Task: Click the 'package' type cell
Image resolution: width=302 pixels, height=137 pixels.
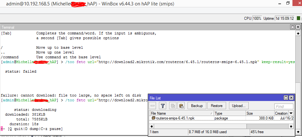Action: (221, 118)
